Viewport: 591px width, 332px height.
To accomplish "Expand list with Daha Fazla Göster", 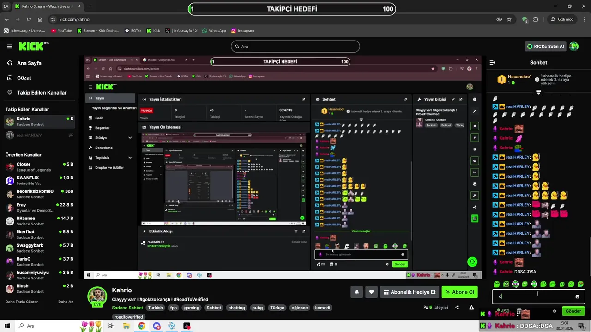I will [22, 302].
